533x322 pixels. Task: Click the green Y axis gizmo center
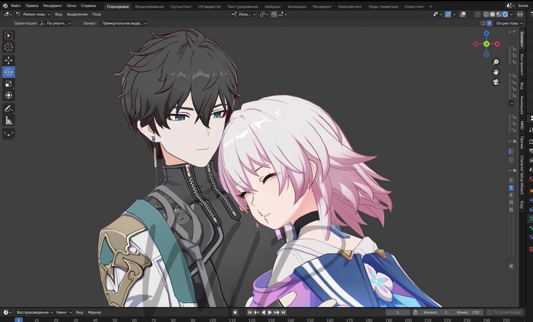(486, 44)
